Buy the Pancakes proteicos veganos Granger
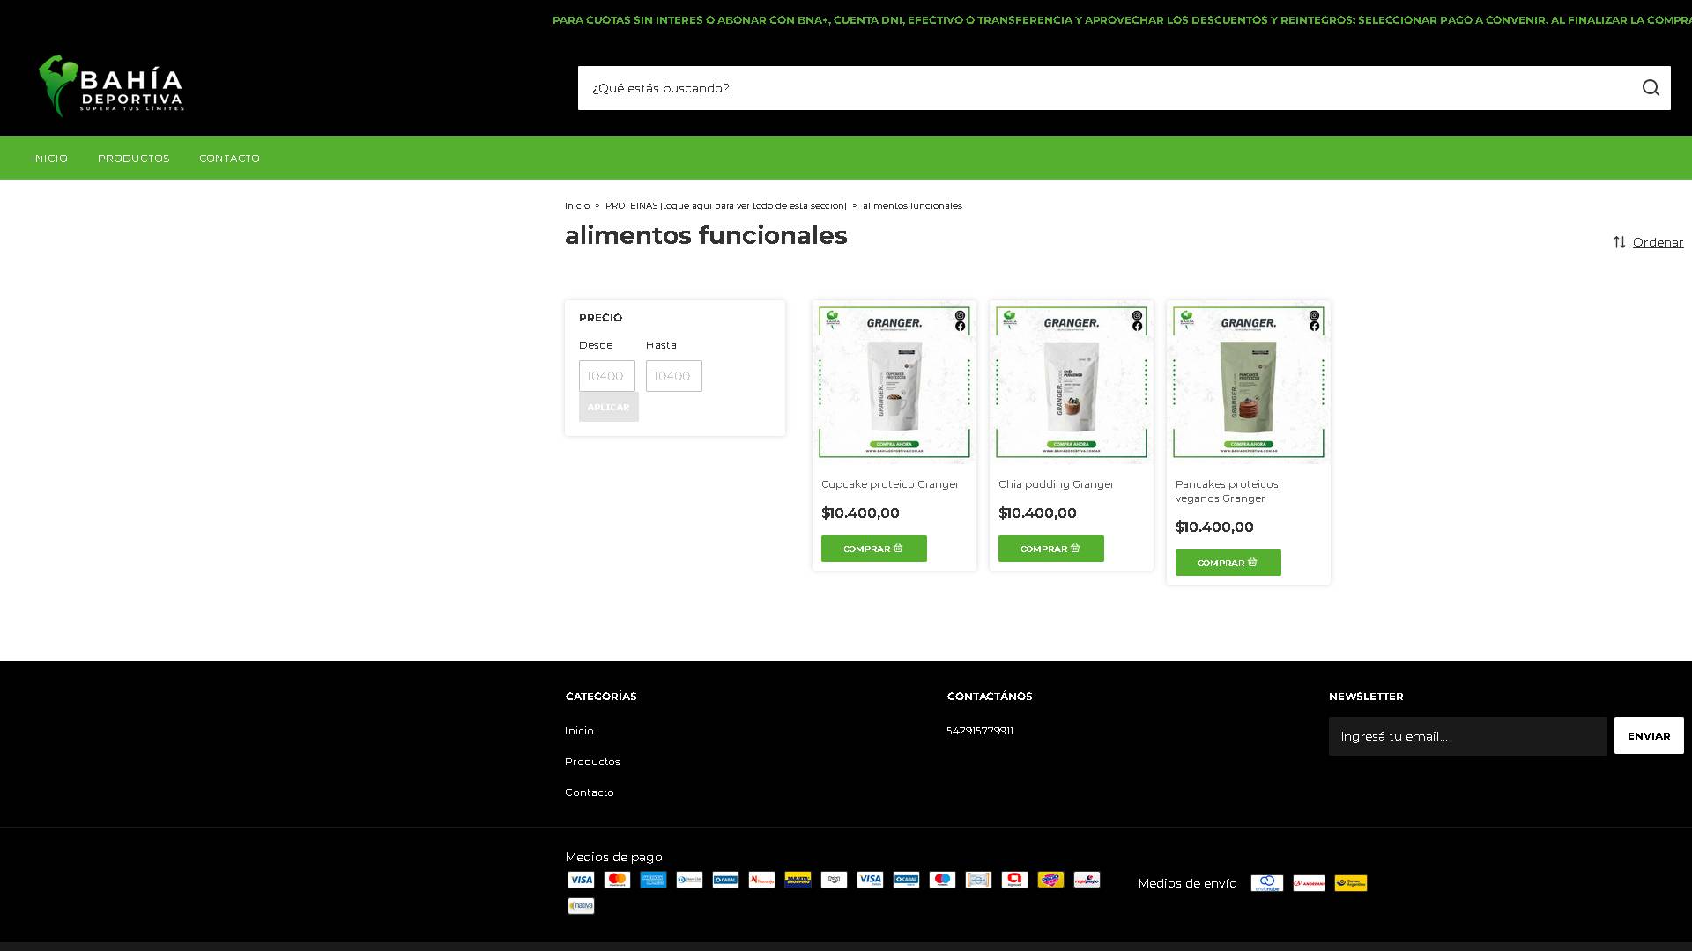 pos(1228,563)
